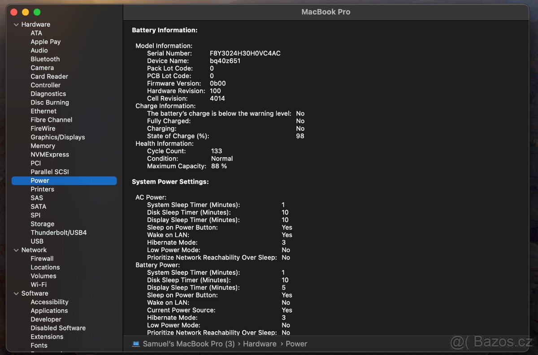Click Hardware in the breadcrumb path
The height and width of the screenshot is (355, 538).
tap(260, 343)
